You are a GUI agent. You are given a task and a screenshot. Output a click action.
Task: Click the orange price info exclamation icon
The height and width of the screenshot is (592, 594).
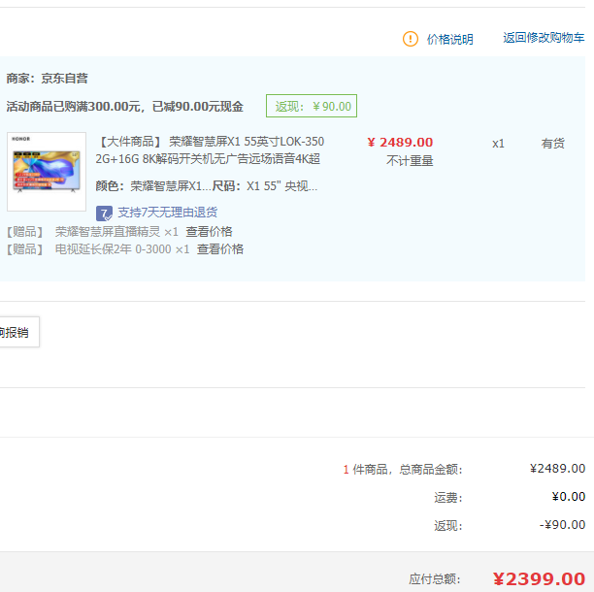click(410, 39)
